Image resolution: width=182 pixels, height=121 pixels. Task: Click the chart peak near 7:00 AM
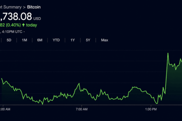point(79,83)
